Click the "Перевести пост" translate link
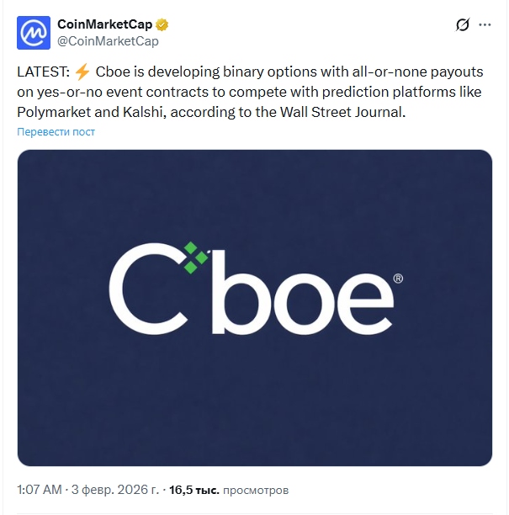Screen dimensions: 509x515 coord(56,131)
